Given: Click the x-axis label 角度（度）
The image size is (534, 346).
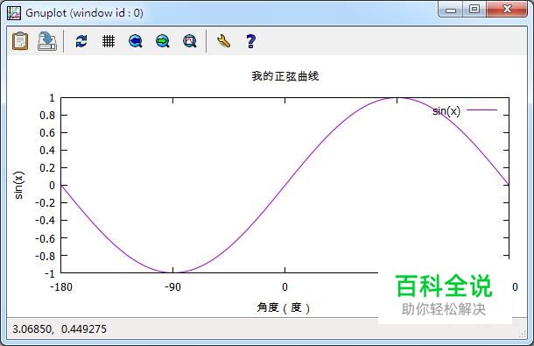Looking at the screenshot, I should pyautogui.click(x=284, y=307).
